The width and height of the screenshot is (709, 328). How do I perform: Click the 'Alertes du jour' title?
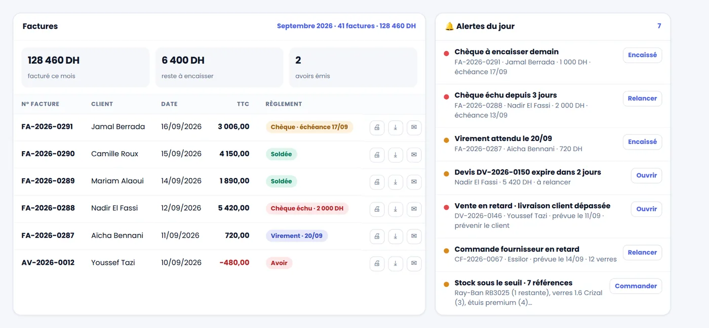[x=480, y=26]
